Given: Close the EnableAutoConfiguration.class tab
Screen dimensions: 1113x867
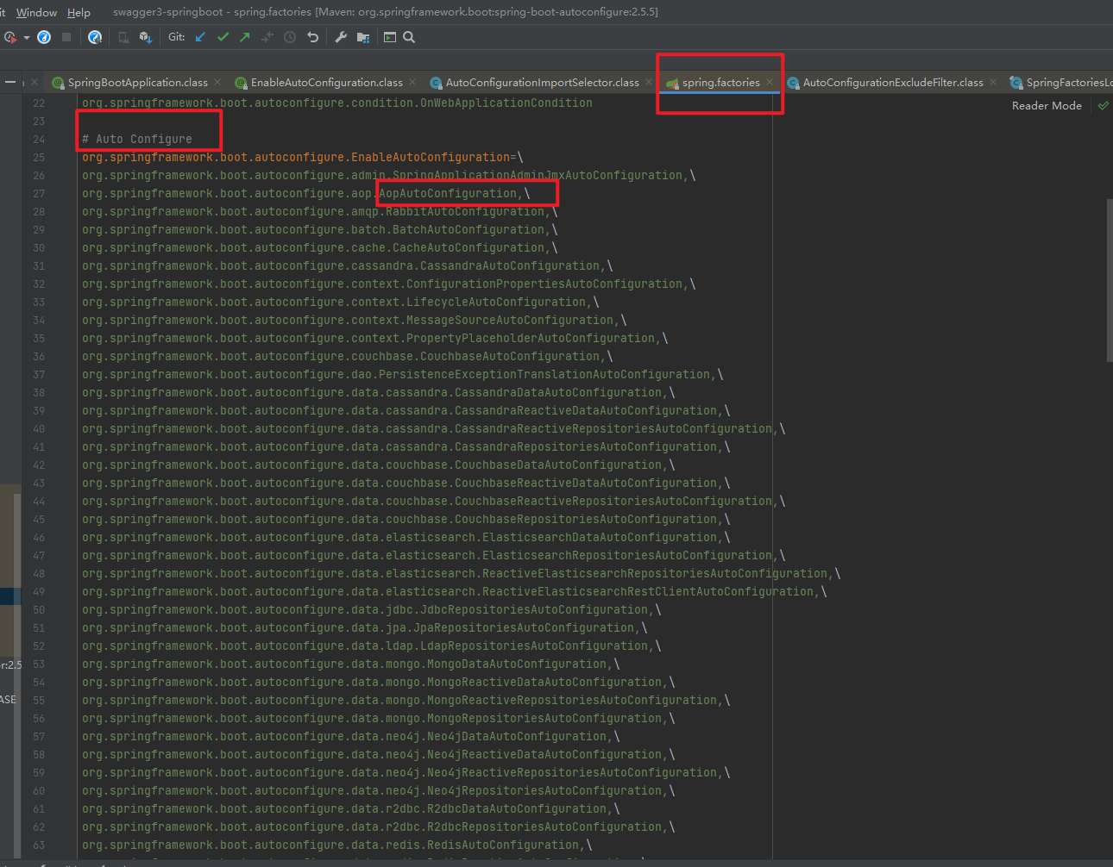Looking at the screenshot, I should coord(412,82).
